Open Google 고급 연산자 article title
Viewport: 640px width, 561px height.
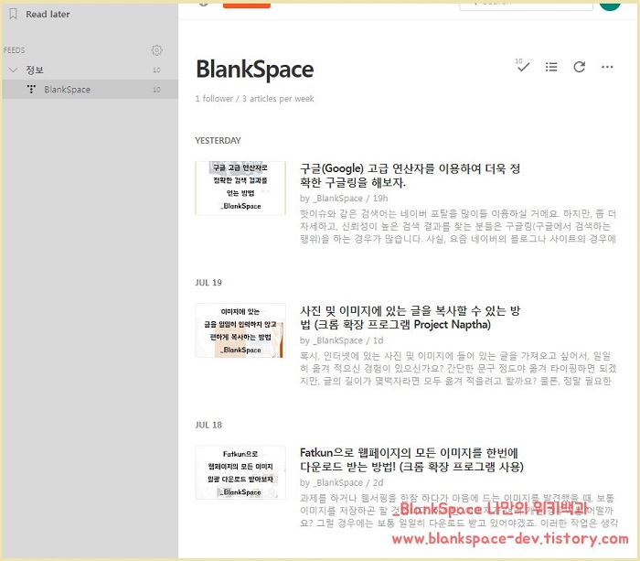tap(410, 176)
